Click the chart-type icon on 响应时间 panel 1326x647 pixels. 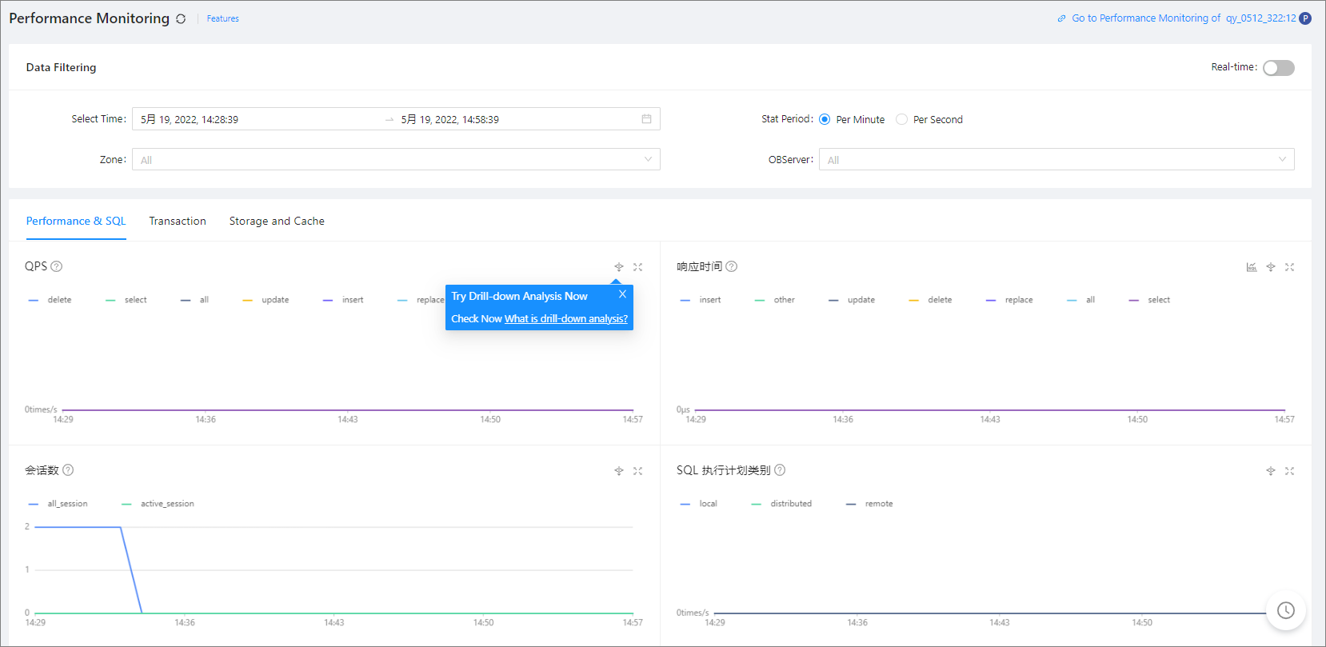pyautogui.click(x=1252, y=267)
